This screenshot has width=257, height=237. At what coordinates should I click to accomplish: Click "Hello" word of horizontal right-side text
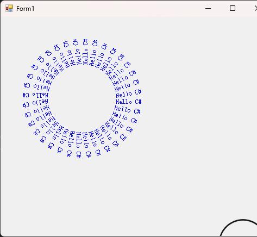tap(124, 102)
